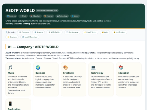
Task: Click the Education card title
Action: [x=124, y=73]
